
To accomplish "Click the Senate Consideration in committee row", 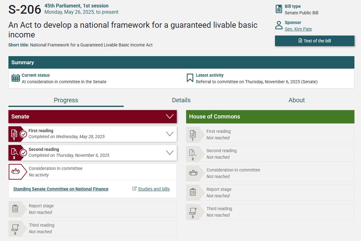I will pos(93,172).
